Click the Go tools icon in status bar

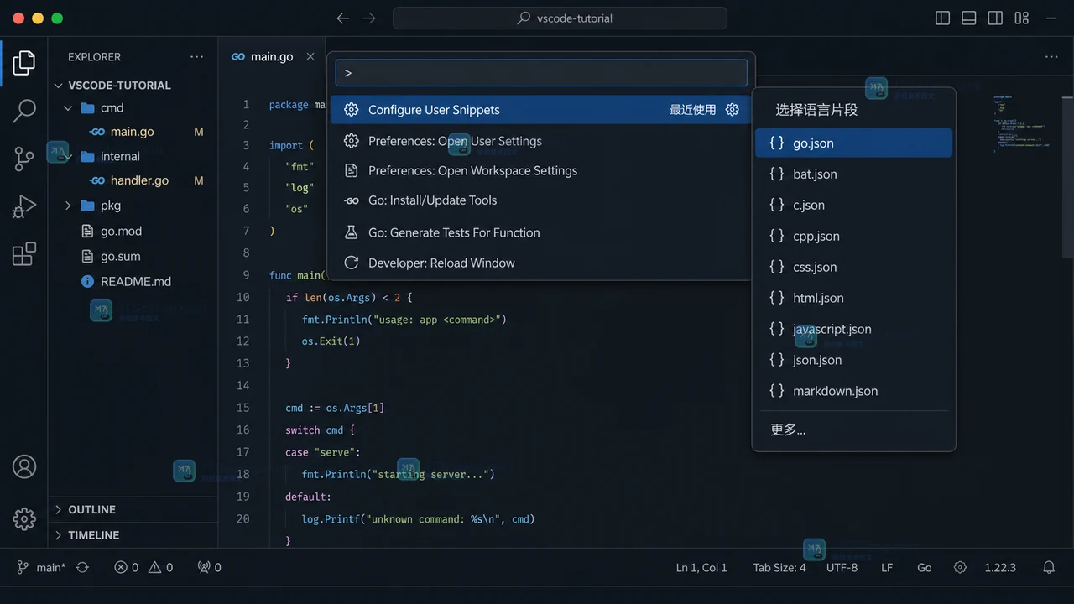(961, 567)
